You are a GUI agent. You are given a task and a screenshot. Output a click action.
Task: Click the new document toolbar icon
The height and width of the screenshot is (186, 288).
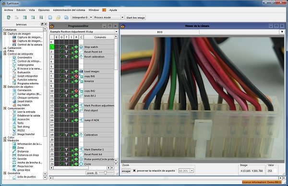pos(50,17)
